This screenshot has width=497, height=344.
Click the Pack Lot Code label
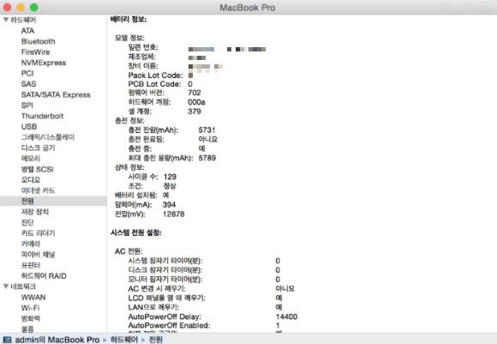[156, 75]
